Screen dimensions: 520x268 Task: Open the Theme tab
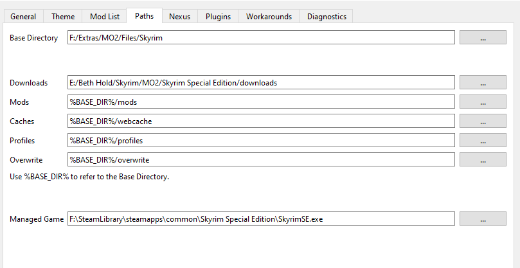[x=63, y=17]
